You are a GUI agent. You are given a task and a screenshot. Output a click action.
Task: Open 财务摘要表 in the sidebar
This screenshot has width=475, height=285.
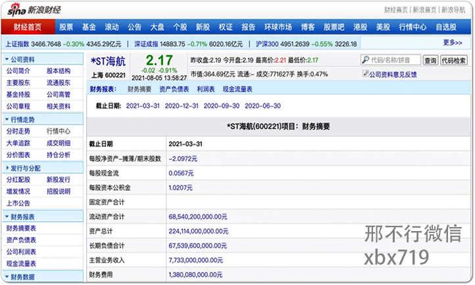pos(21,228)
